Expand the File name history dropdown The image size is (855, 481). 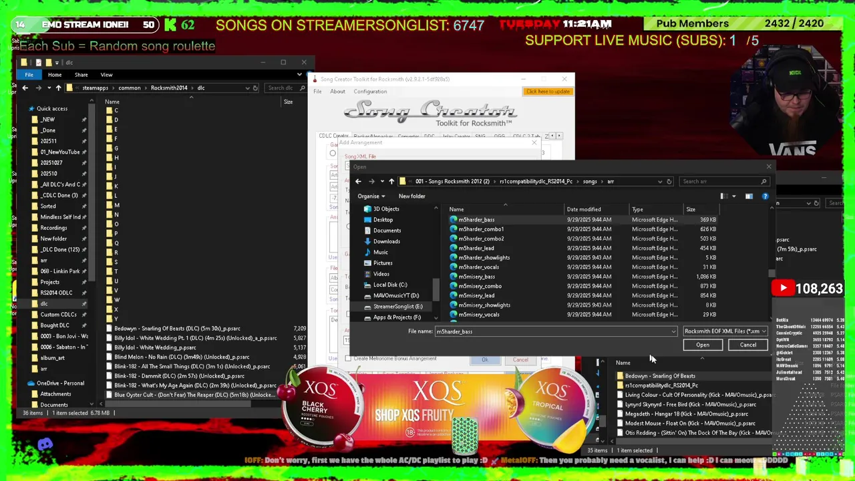click(x=673, y=331)
